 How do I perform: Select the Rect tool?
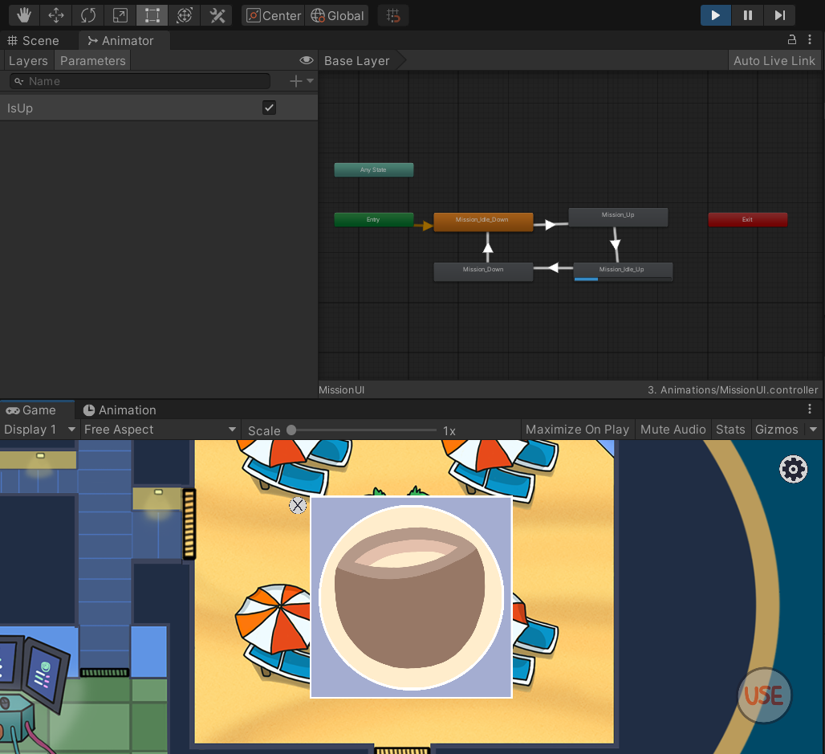tap(152, 15)
